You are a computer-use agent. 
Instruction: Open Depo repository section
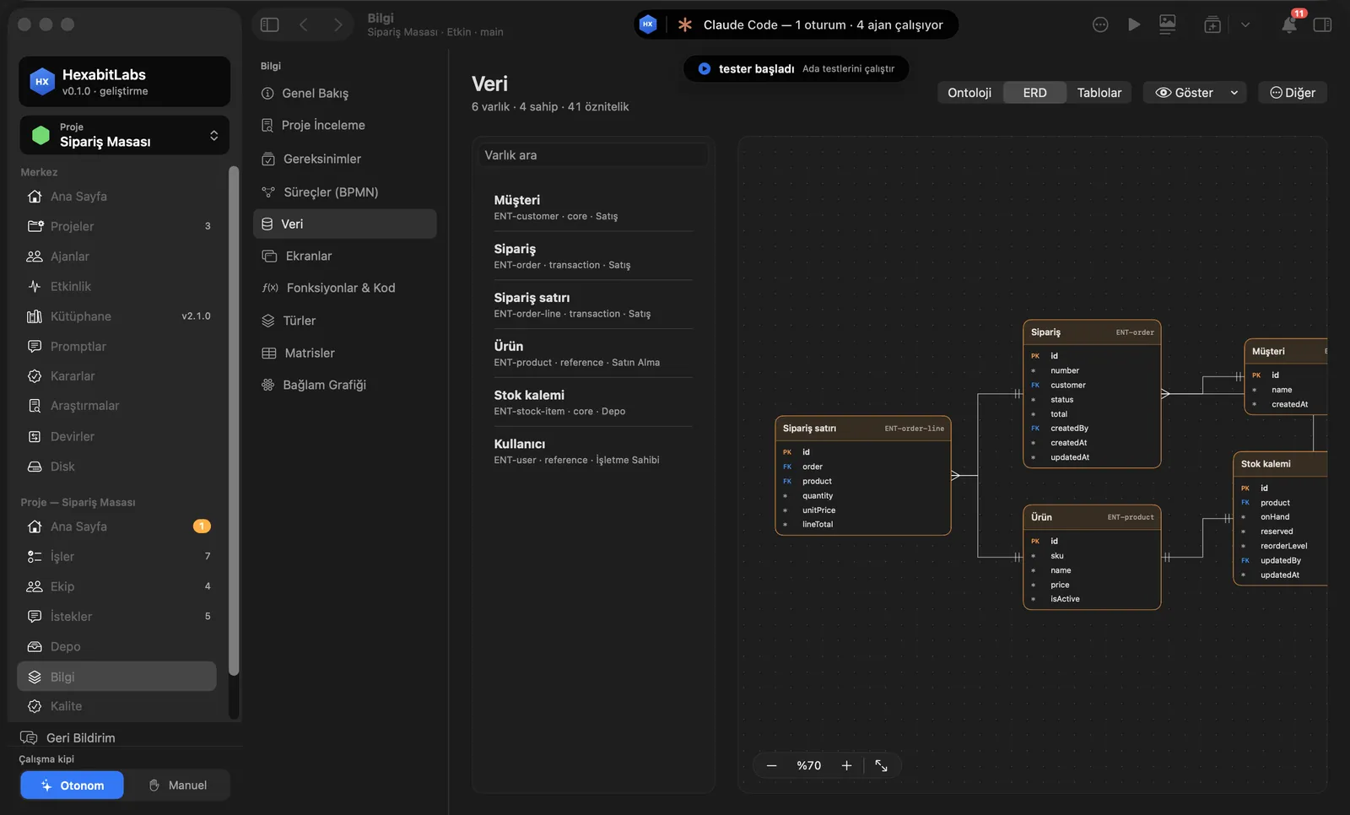coord(117,647)
